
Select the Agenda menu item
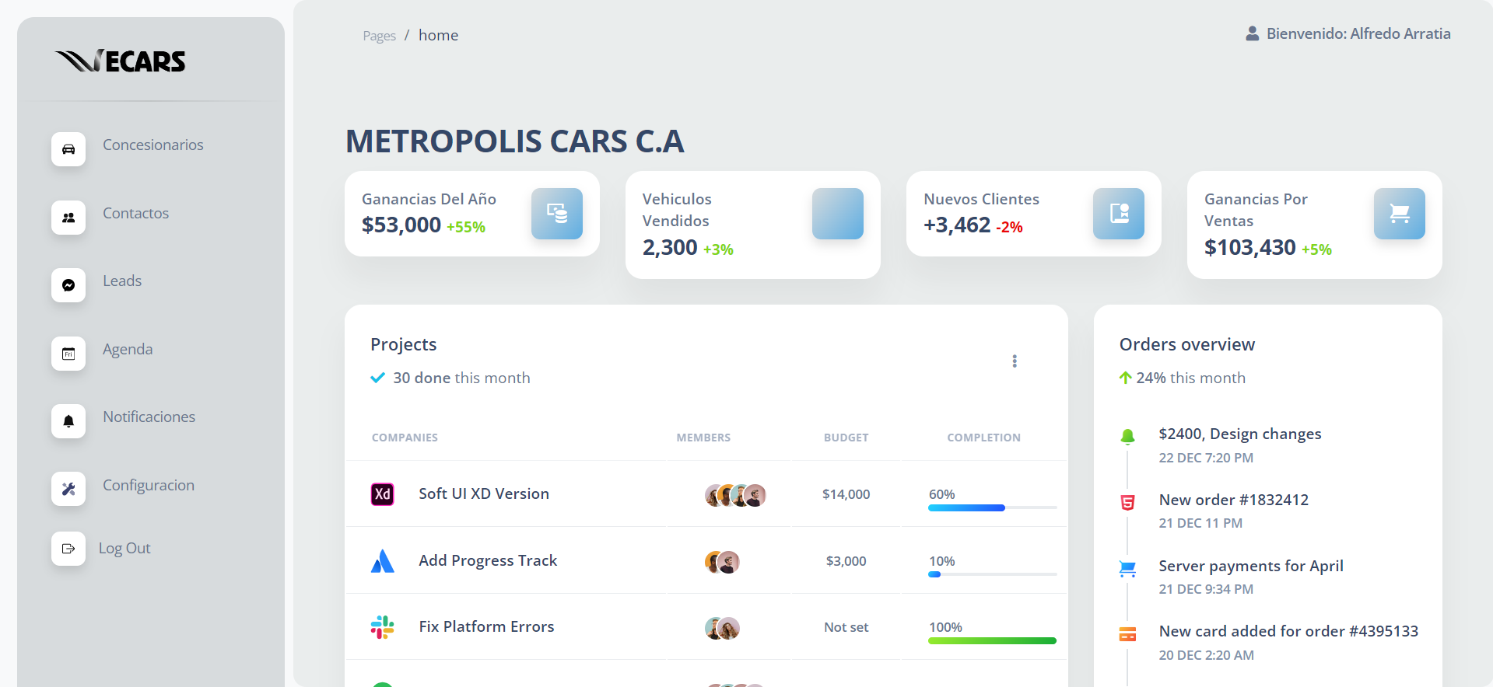coord(128,349)
